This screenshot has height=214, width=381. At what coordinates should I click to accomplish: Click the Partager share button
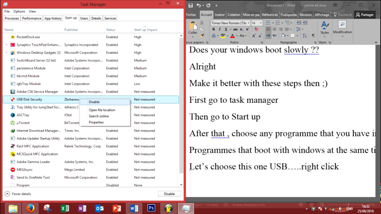click(365, 15)
